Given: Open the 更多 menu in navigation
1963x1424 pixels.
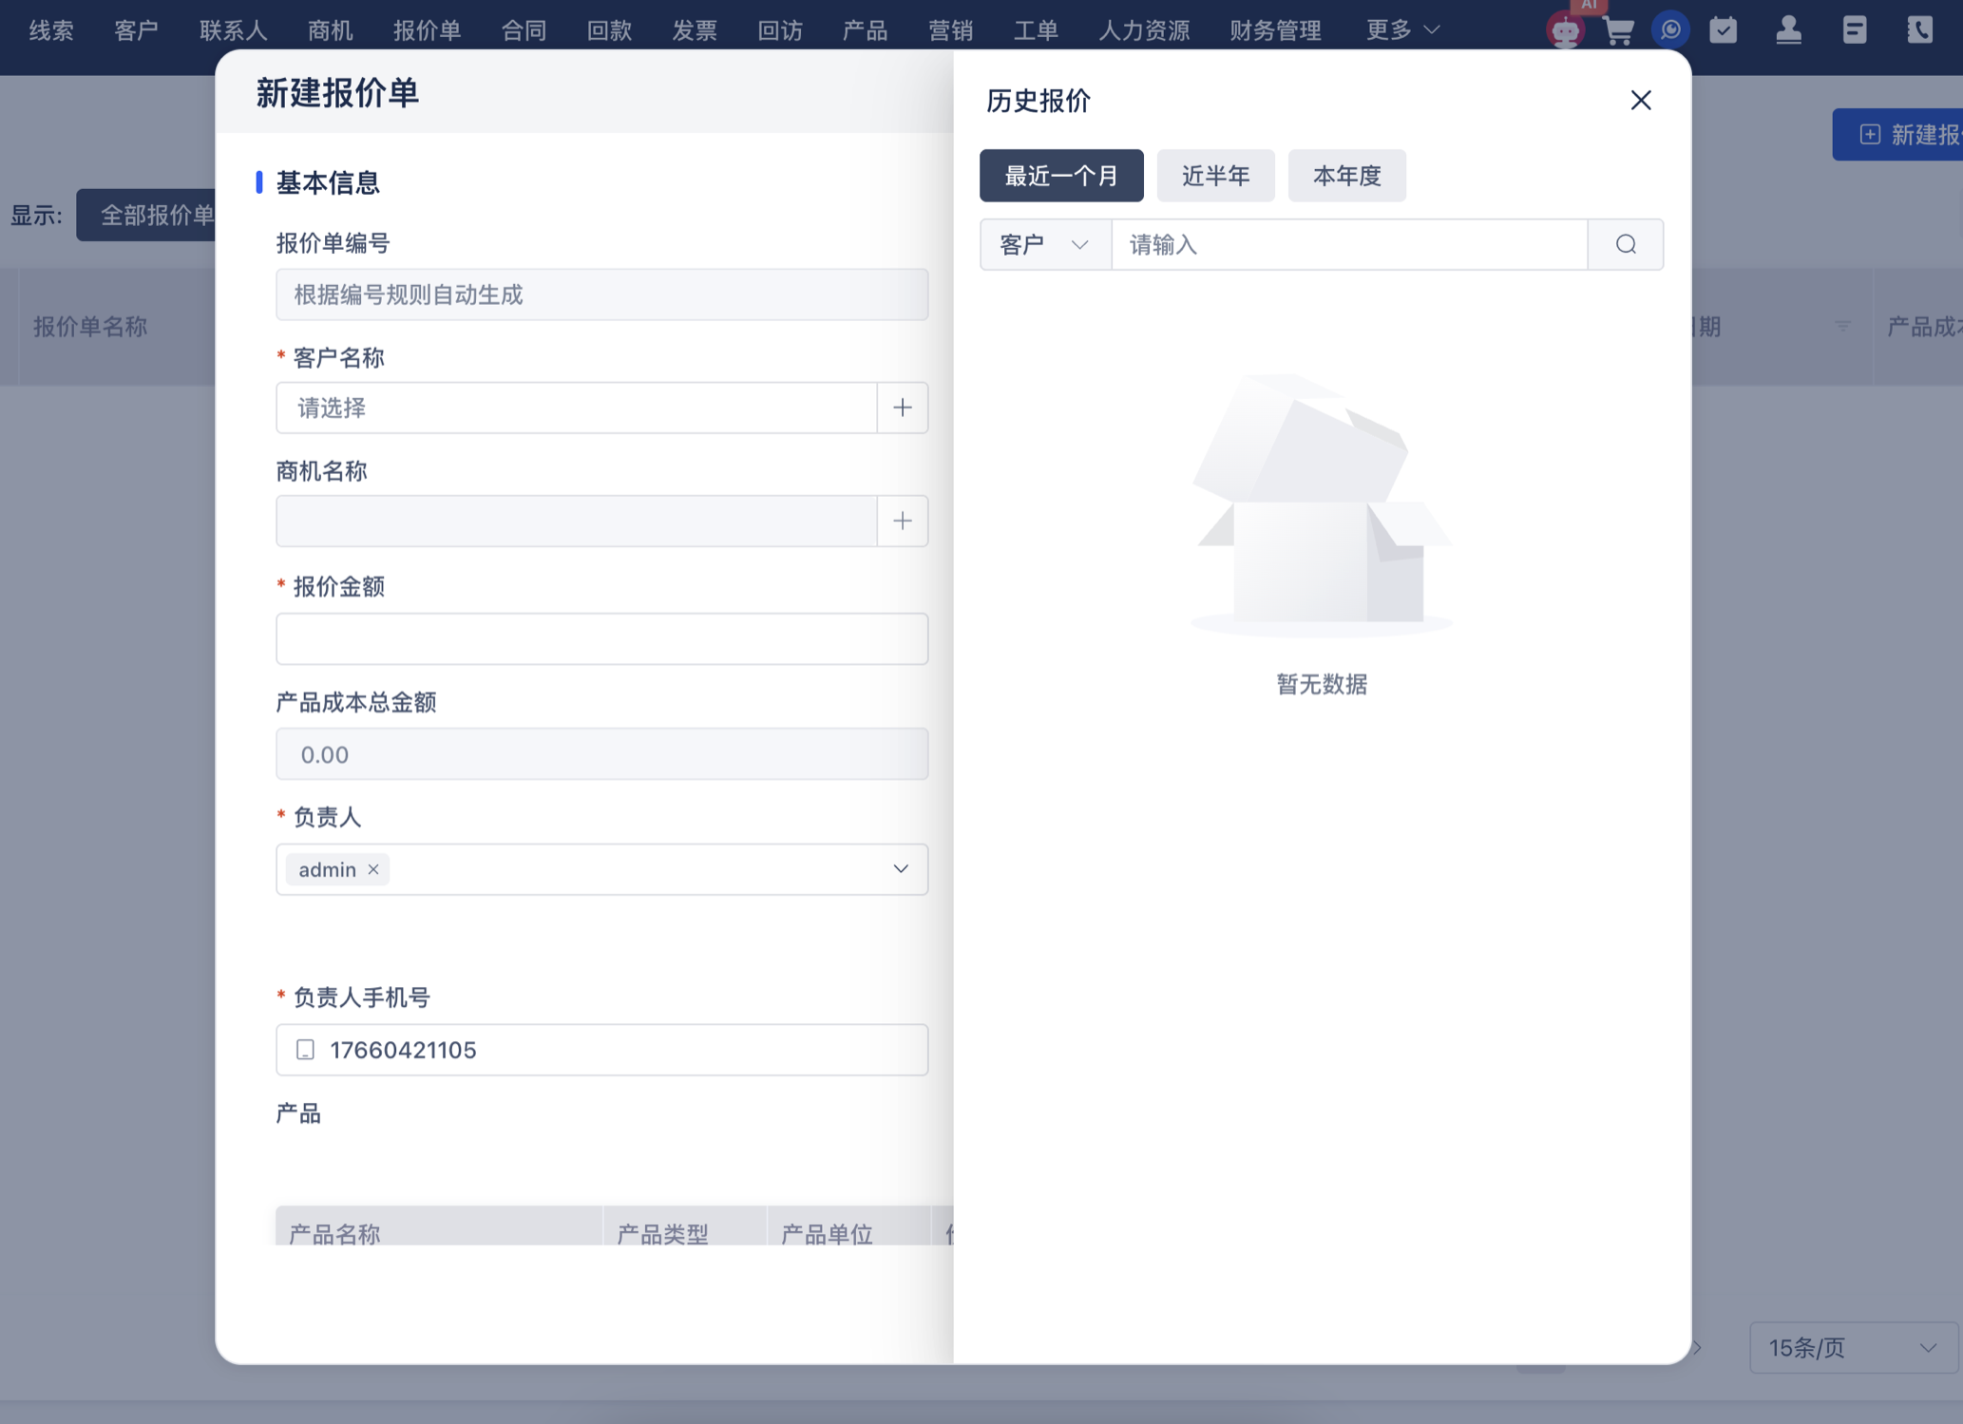Looking at the screenshot, I should tap(1402, 30).
